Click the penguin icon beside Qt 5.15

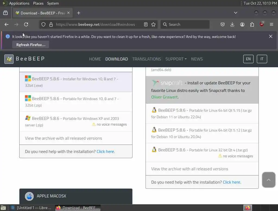154,110
